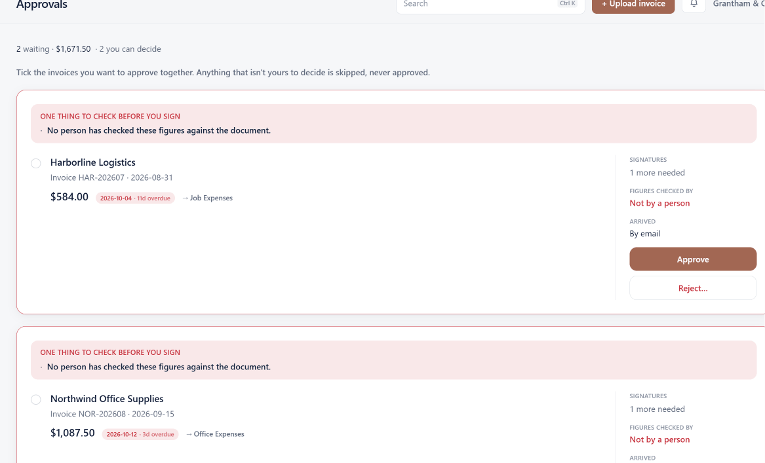The width and height of the screenshot is (765, 463).
Task: Click the Northwind Office Supplies vendor name
Action: click(x=107, y=399)
